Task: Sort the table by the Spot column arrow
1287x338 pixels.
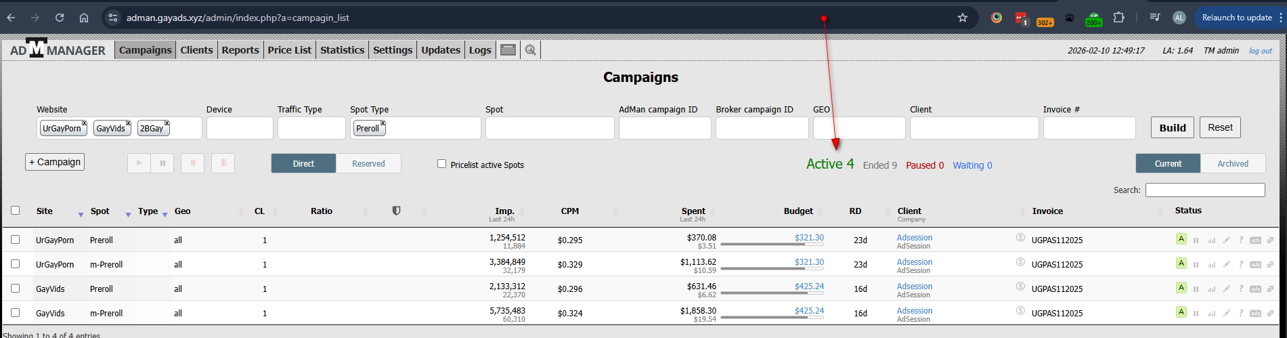Action: (x=128, y=215)
